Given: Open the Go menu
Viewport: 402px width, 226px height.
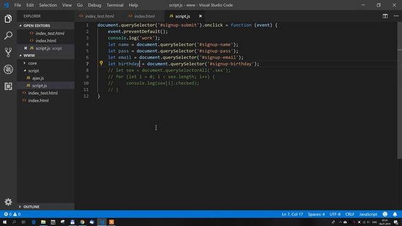Looking at the screenshot, I should click(x=80, y=5).
